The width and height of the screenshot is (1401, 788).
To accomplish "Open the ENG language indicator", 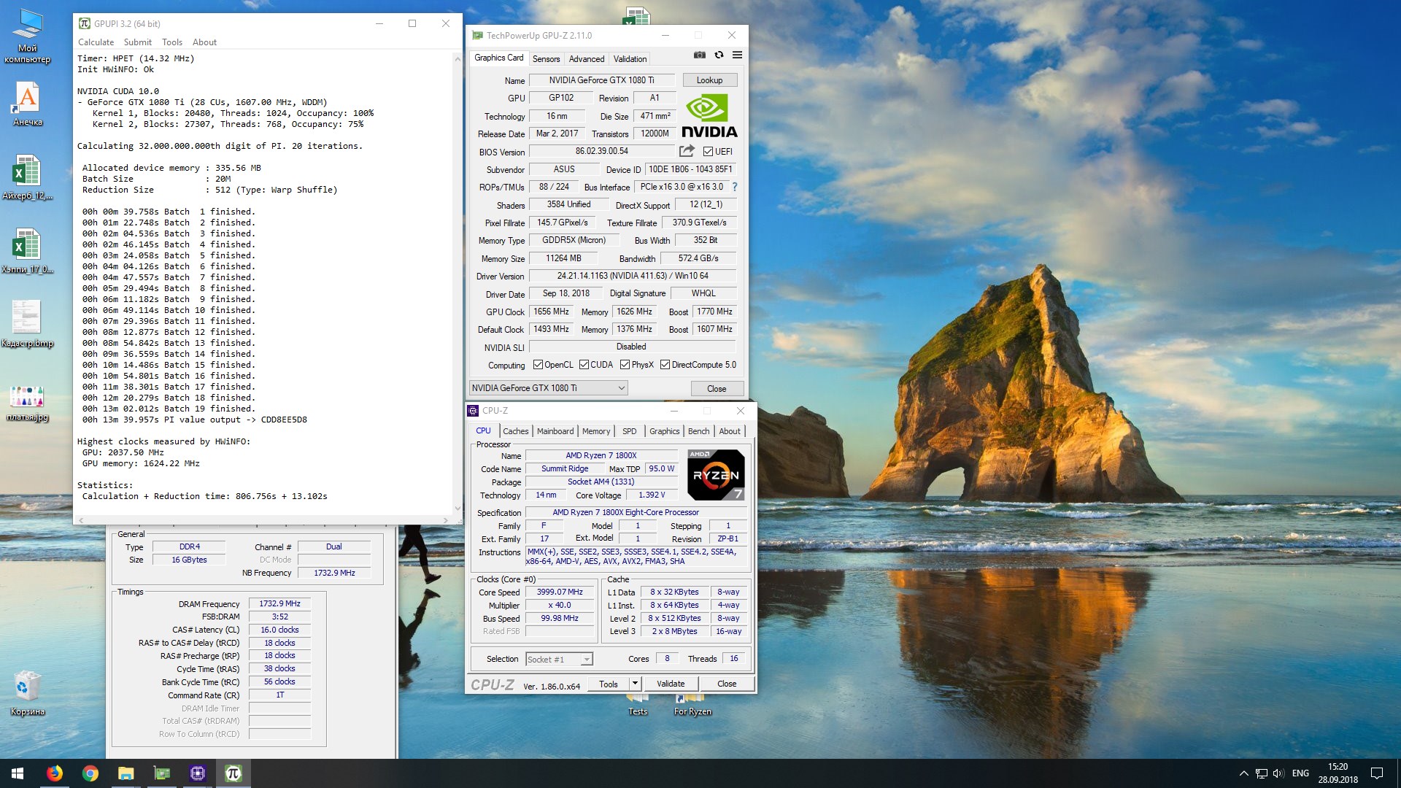I will tap(1300, 773).
